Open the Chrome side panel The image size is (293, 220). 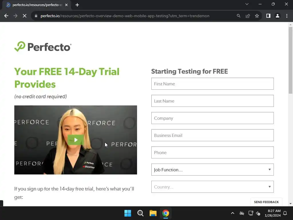point(268,16)
